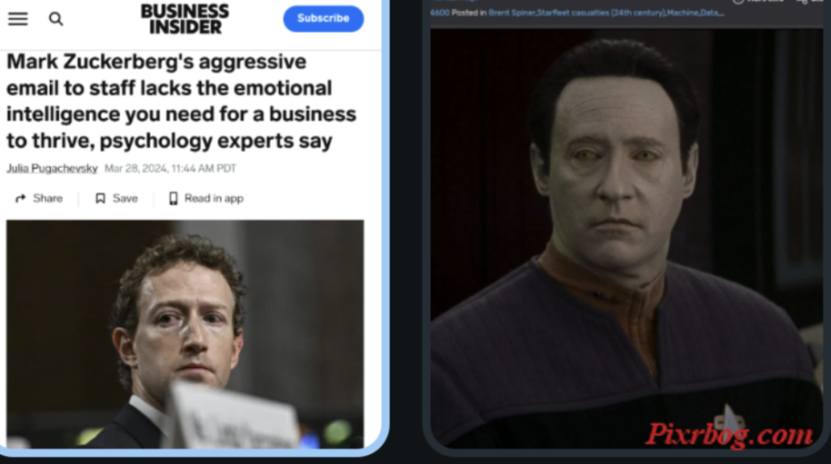The width and height of the screenshot is (831, 464).
Task: Click the Zuckerberg article photo
Action: (185, 334)
